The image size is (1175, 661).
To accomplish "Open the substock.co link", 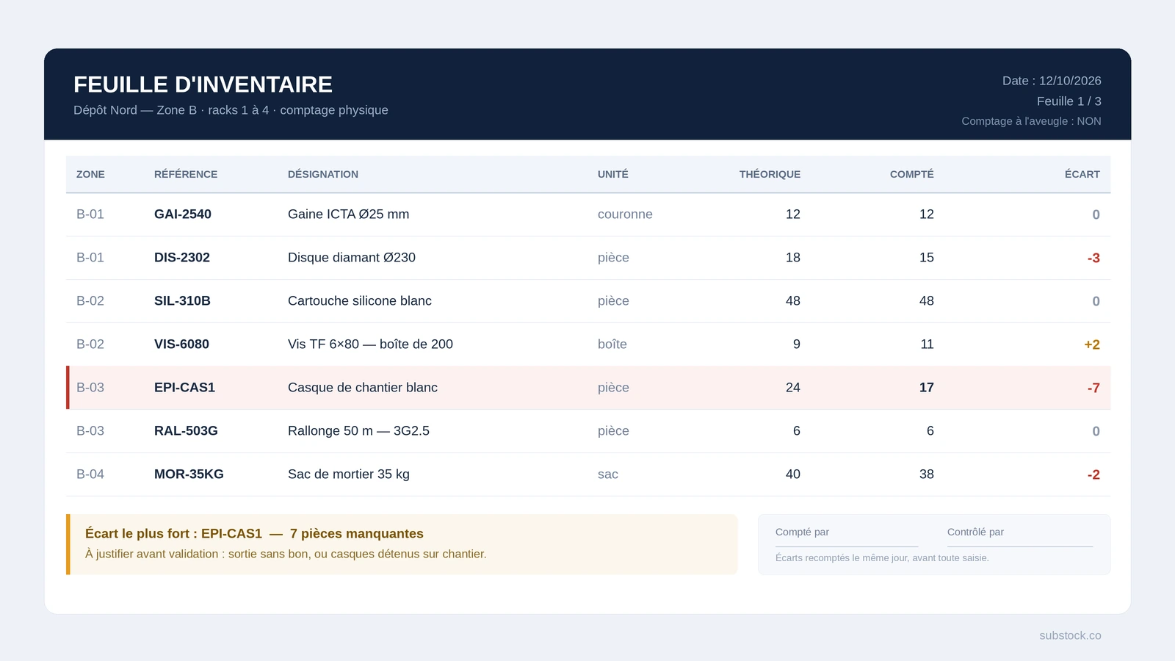I will pyautogui.click(x=1070, y=635).
